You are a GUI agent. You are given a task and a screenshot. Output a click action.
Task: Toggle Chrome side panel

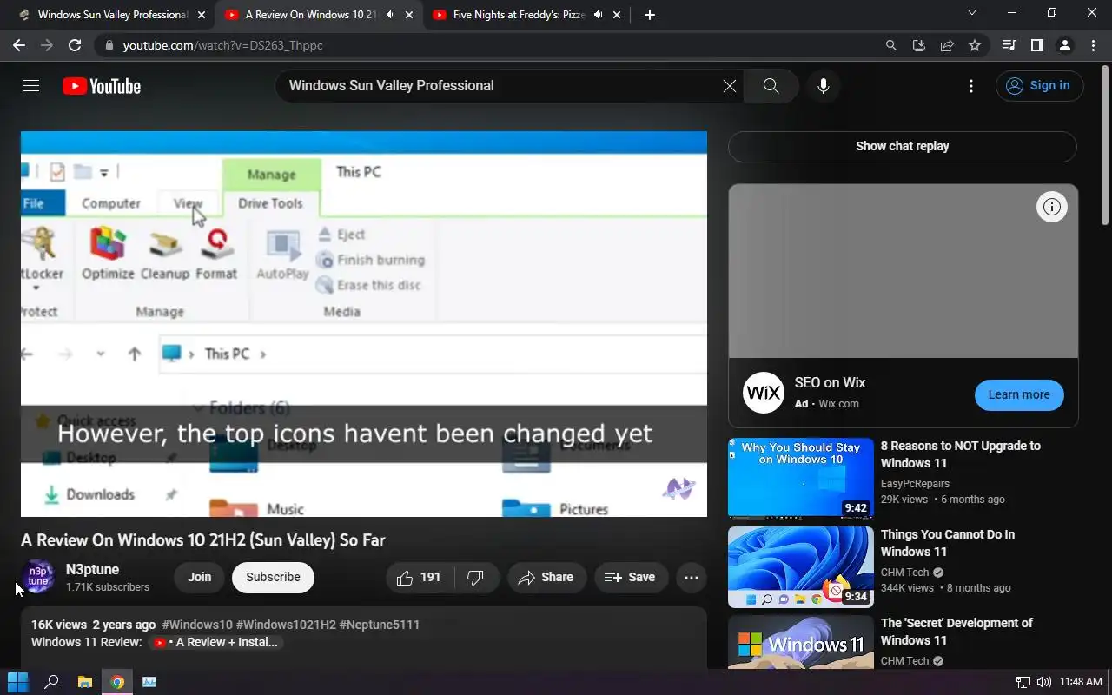pyautogui.click(x=1036, y=45)
